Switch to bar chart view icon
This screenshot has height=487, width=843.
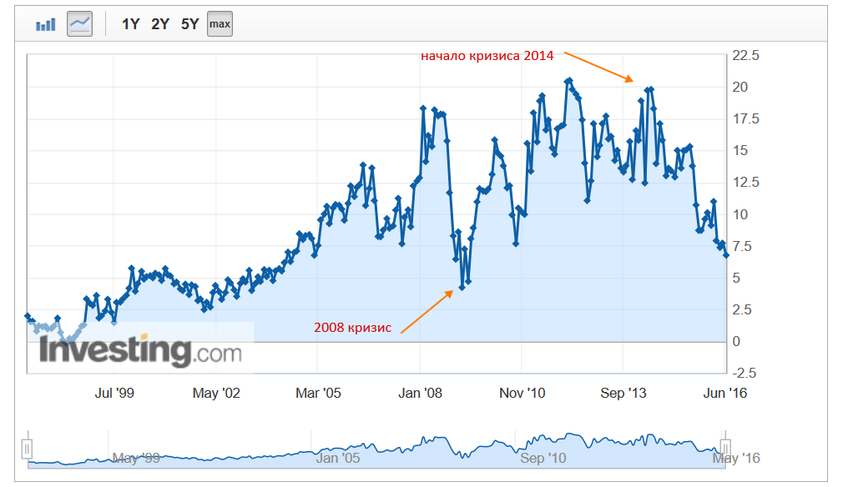pos(46,24)
